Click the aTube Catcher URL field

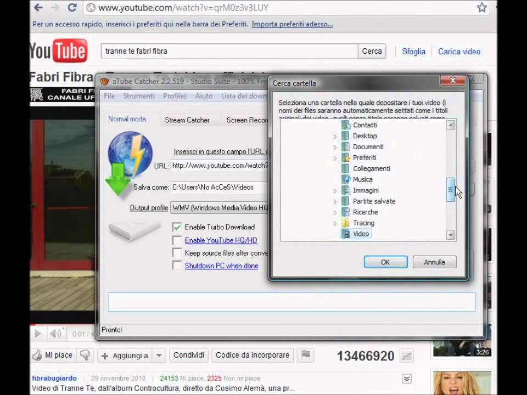pos(220,166)
